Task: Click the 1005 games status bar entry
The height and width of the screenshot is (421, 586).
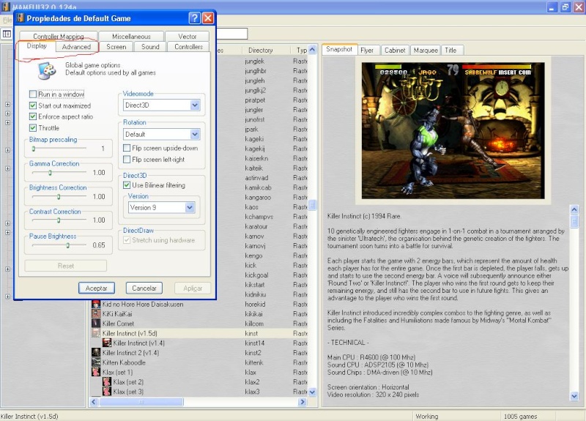Action: coord(520,416)
